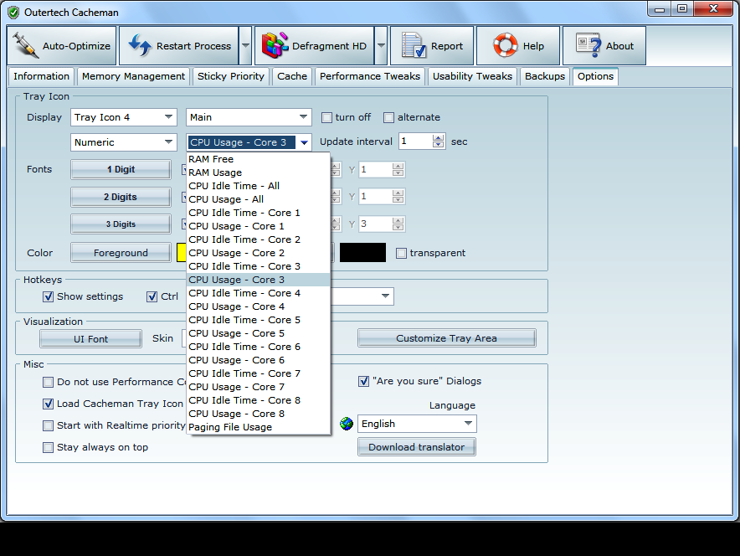Viewport: 740px width, 556px height.
Task: Click the Foreground color button
Action: tap(121, 253)
